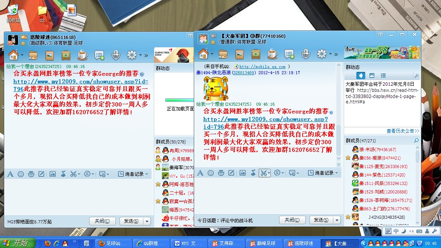Expand more toolbar items in 涪陵球迷 window
This screenshot has width=441, height=248.
146,55
